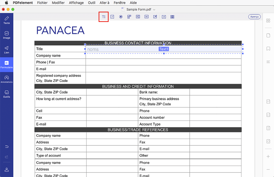Image resolution: width=274 pixels, height=177 pixels.
Task: Click the Text1 form field label
Action: pos(164,49)
